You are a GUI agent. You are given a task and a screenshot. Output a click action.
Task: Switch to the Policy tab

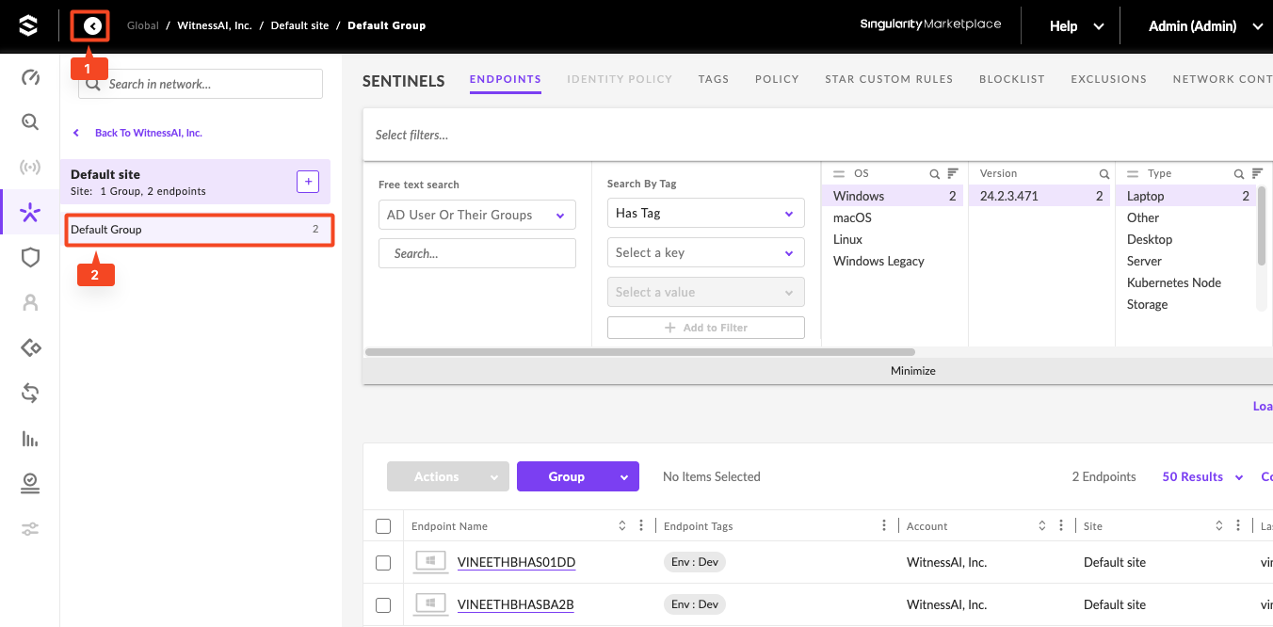click(777, 79)
